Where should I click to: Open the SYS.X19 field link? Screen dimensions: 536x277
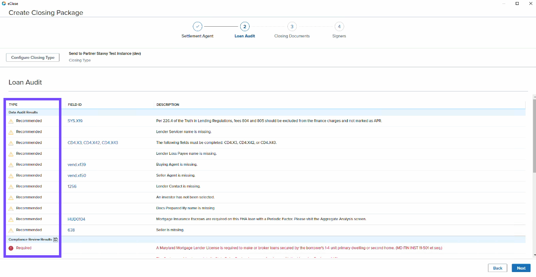click(75, 121)
